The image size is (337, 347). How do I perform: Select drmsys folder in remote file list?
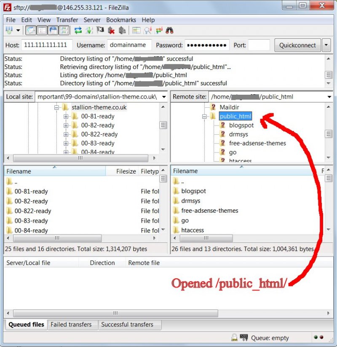(190, 201)
